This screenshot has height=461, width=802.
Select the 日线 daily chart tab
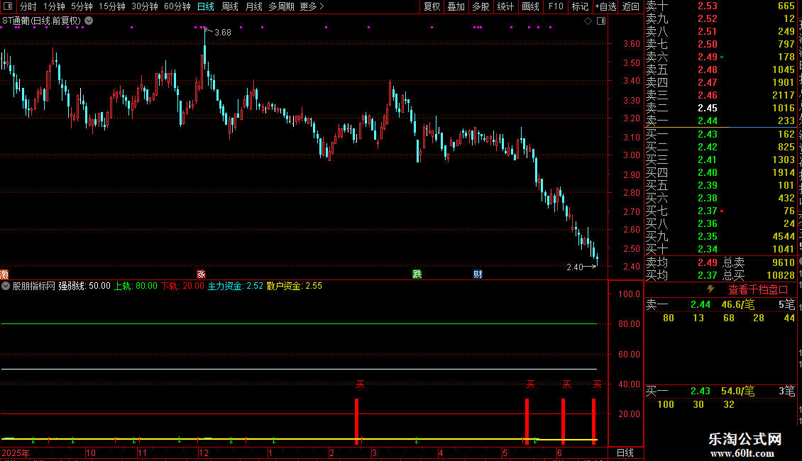206,6
